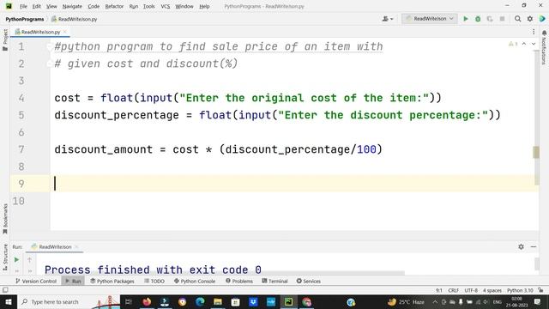This screenshot has width=549, height=309.
Task: Open the Problems tool window
Action: (x=239, y=281)
